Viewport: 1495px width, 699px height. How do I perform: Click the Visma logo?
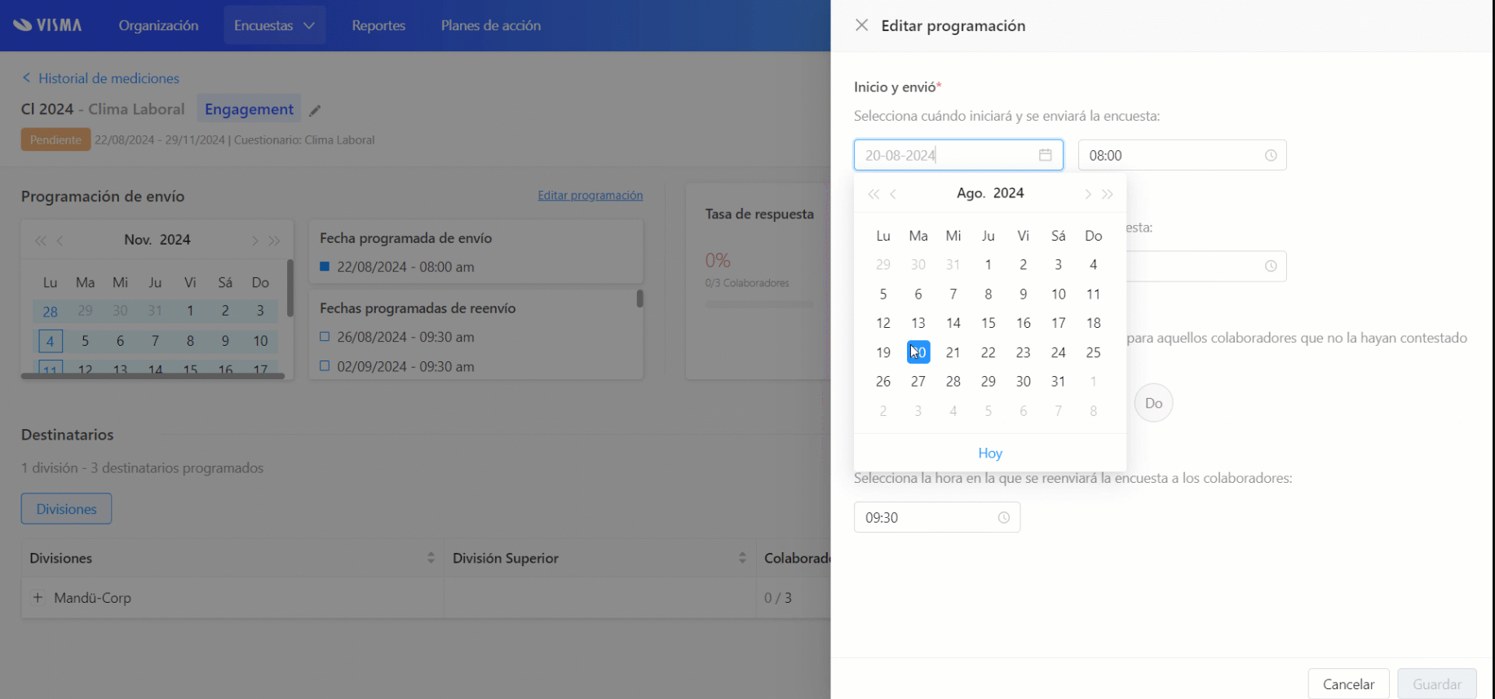coord(47,25)
